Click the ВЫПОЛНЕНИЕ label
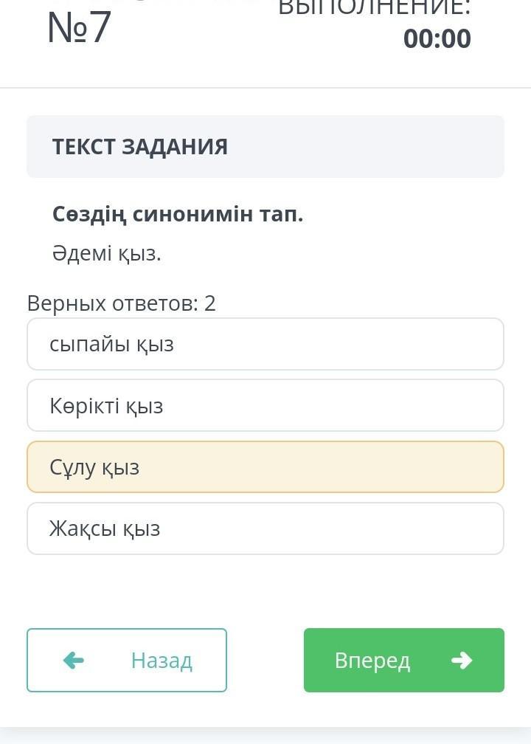Image resolution: width=531 pixels, height=744 pixels. click(x=375, y=7)
